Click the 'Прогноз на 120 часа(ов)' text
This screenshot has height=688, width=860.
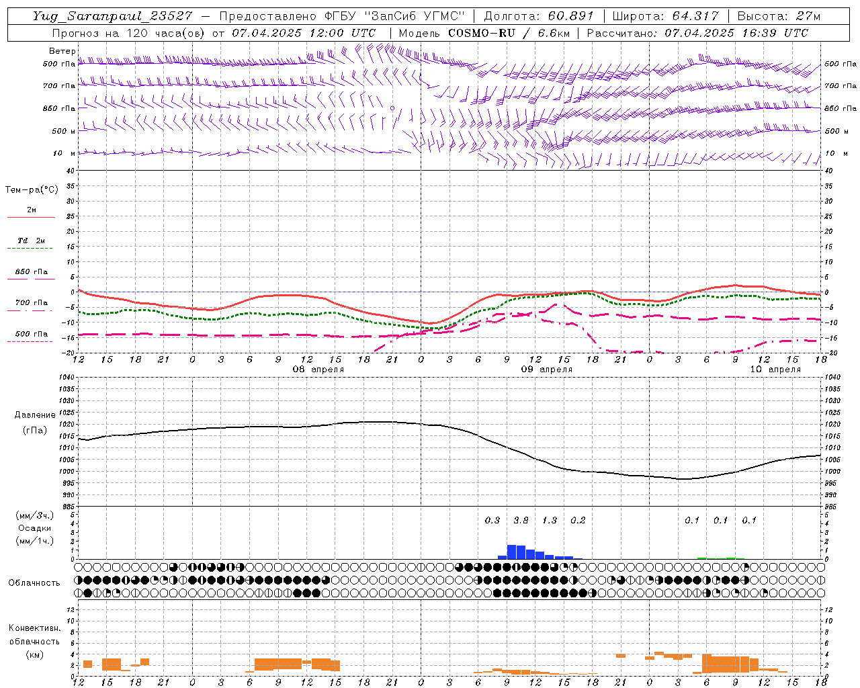[129, 33]
